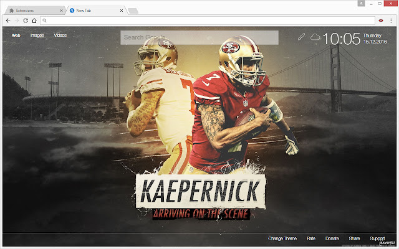The image size is (399, 249).
Task: Select the New Tab tab
Action: (x=96, y=11)
